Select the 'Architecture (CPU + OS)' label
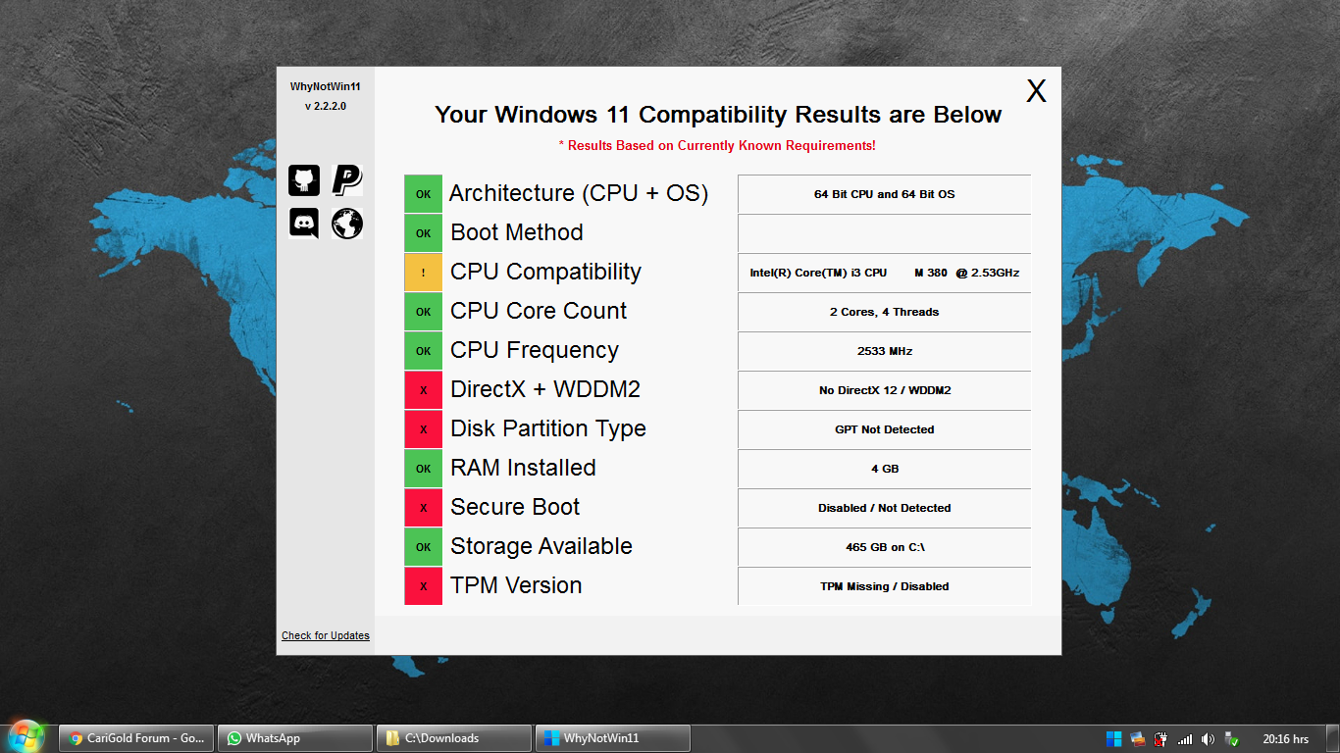Screen dimensions: 1340x753 pos(579,194)
